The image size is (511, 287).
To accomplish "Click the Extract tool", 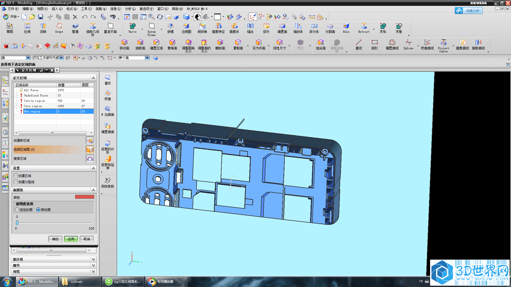I will (364, 28).
